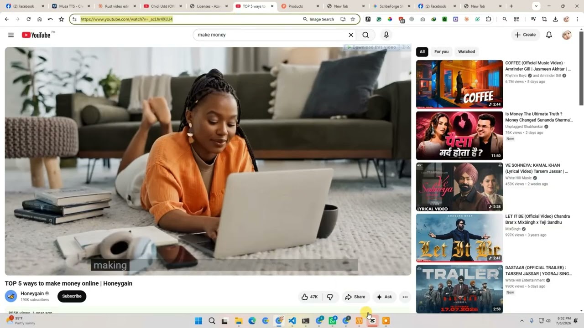Expand the tab search dropdown arrow
584x328 pixels.
536,6
